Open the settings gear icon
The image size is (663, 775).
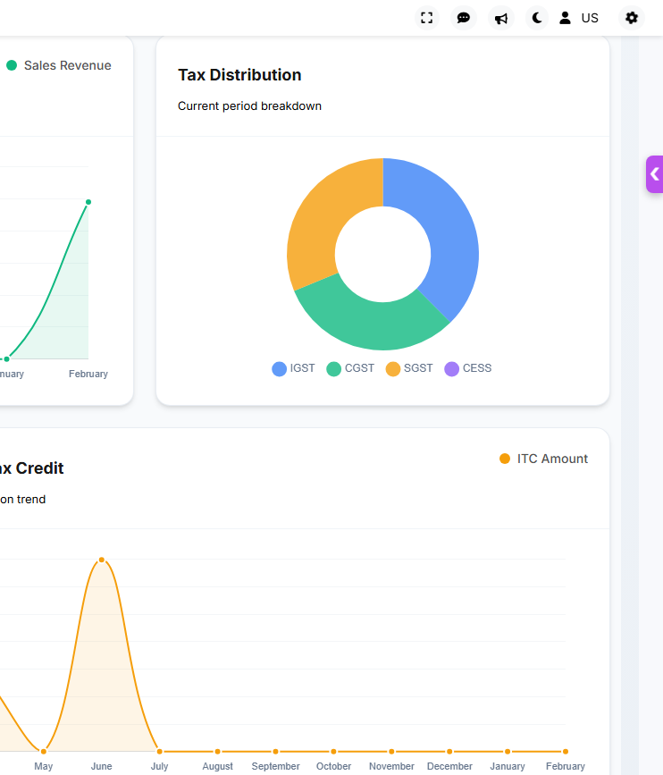[632, 18]
